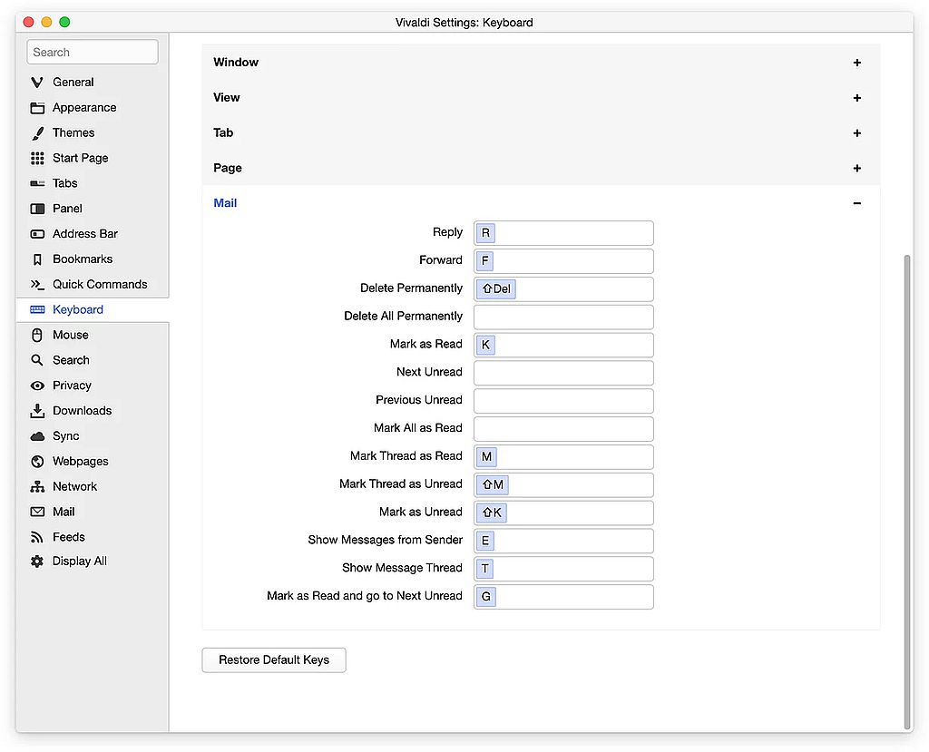Click the vertical scrollbar thumb
The image size is (929, 752).
(x=907, y=493)
